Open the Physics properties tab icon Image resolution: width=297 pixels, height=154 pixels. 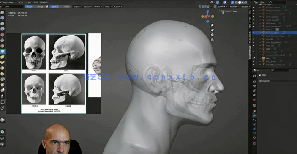tap(255, 124)
